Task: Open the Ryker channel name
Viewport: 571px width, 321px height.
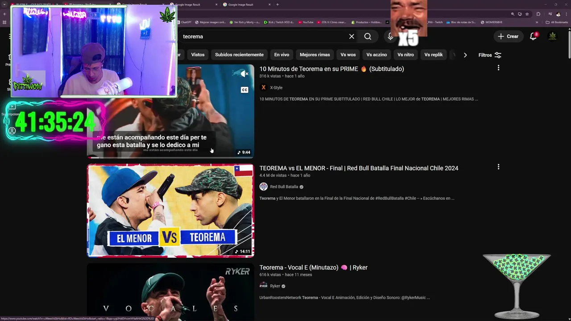Action: pyautogui.click(x=275, y=286)
